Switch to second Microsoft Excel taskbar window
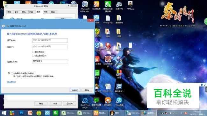Viewport: 207px width, 116px height. (84, 113)
